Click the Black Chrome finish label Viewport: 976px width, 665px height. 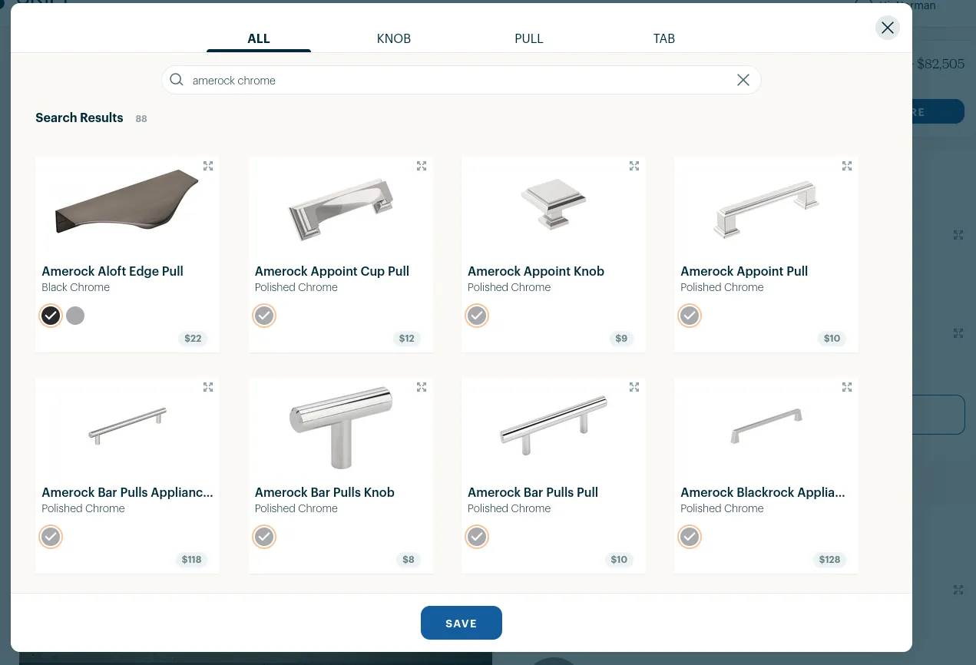tap(75, 287)
